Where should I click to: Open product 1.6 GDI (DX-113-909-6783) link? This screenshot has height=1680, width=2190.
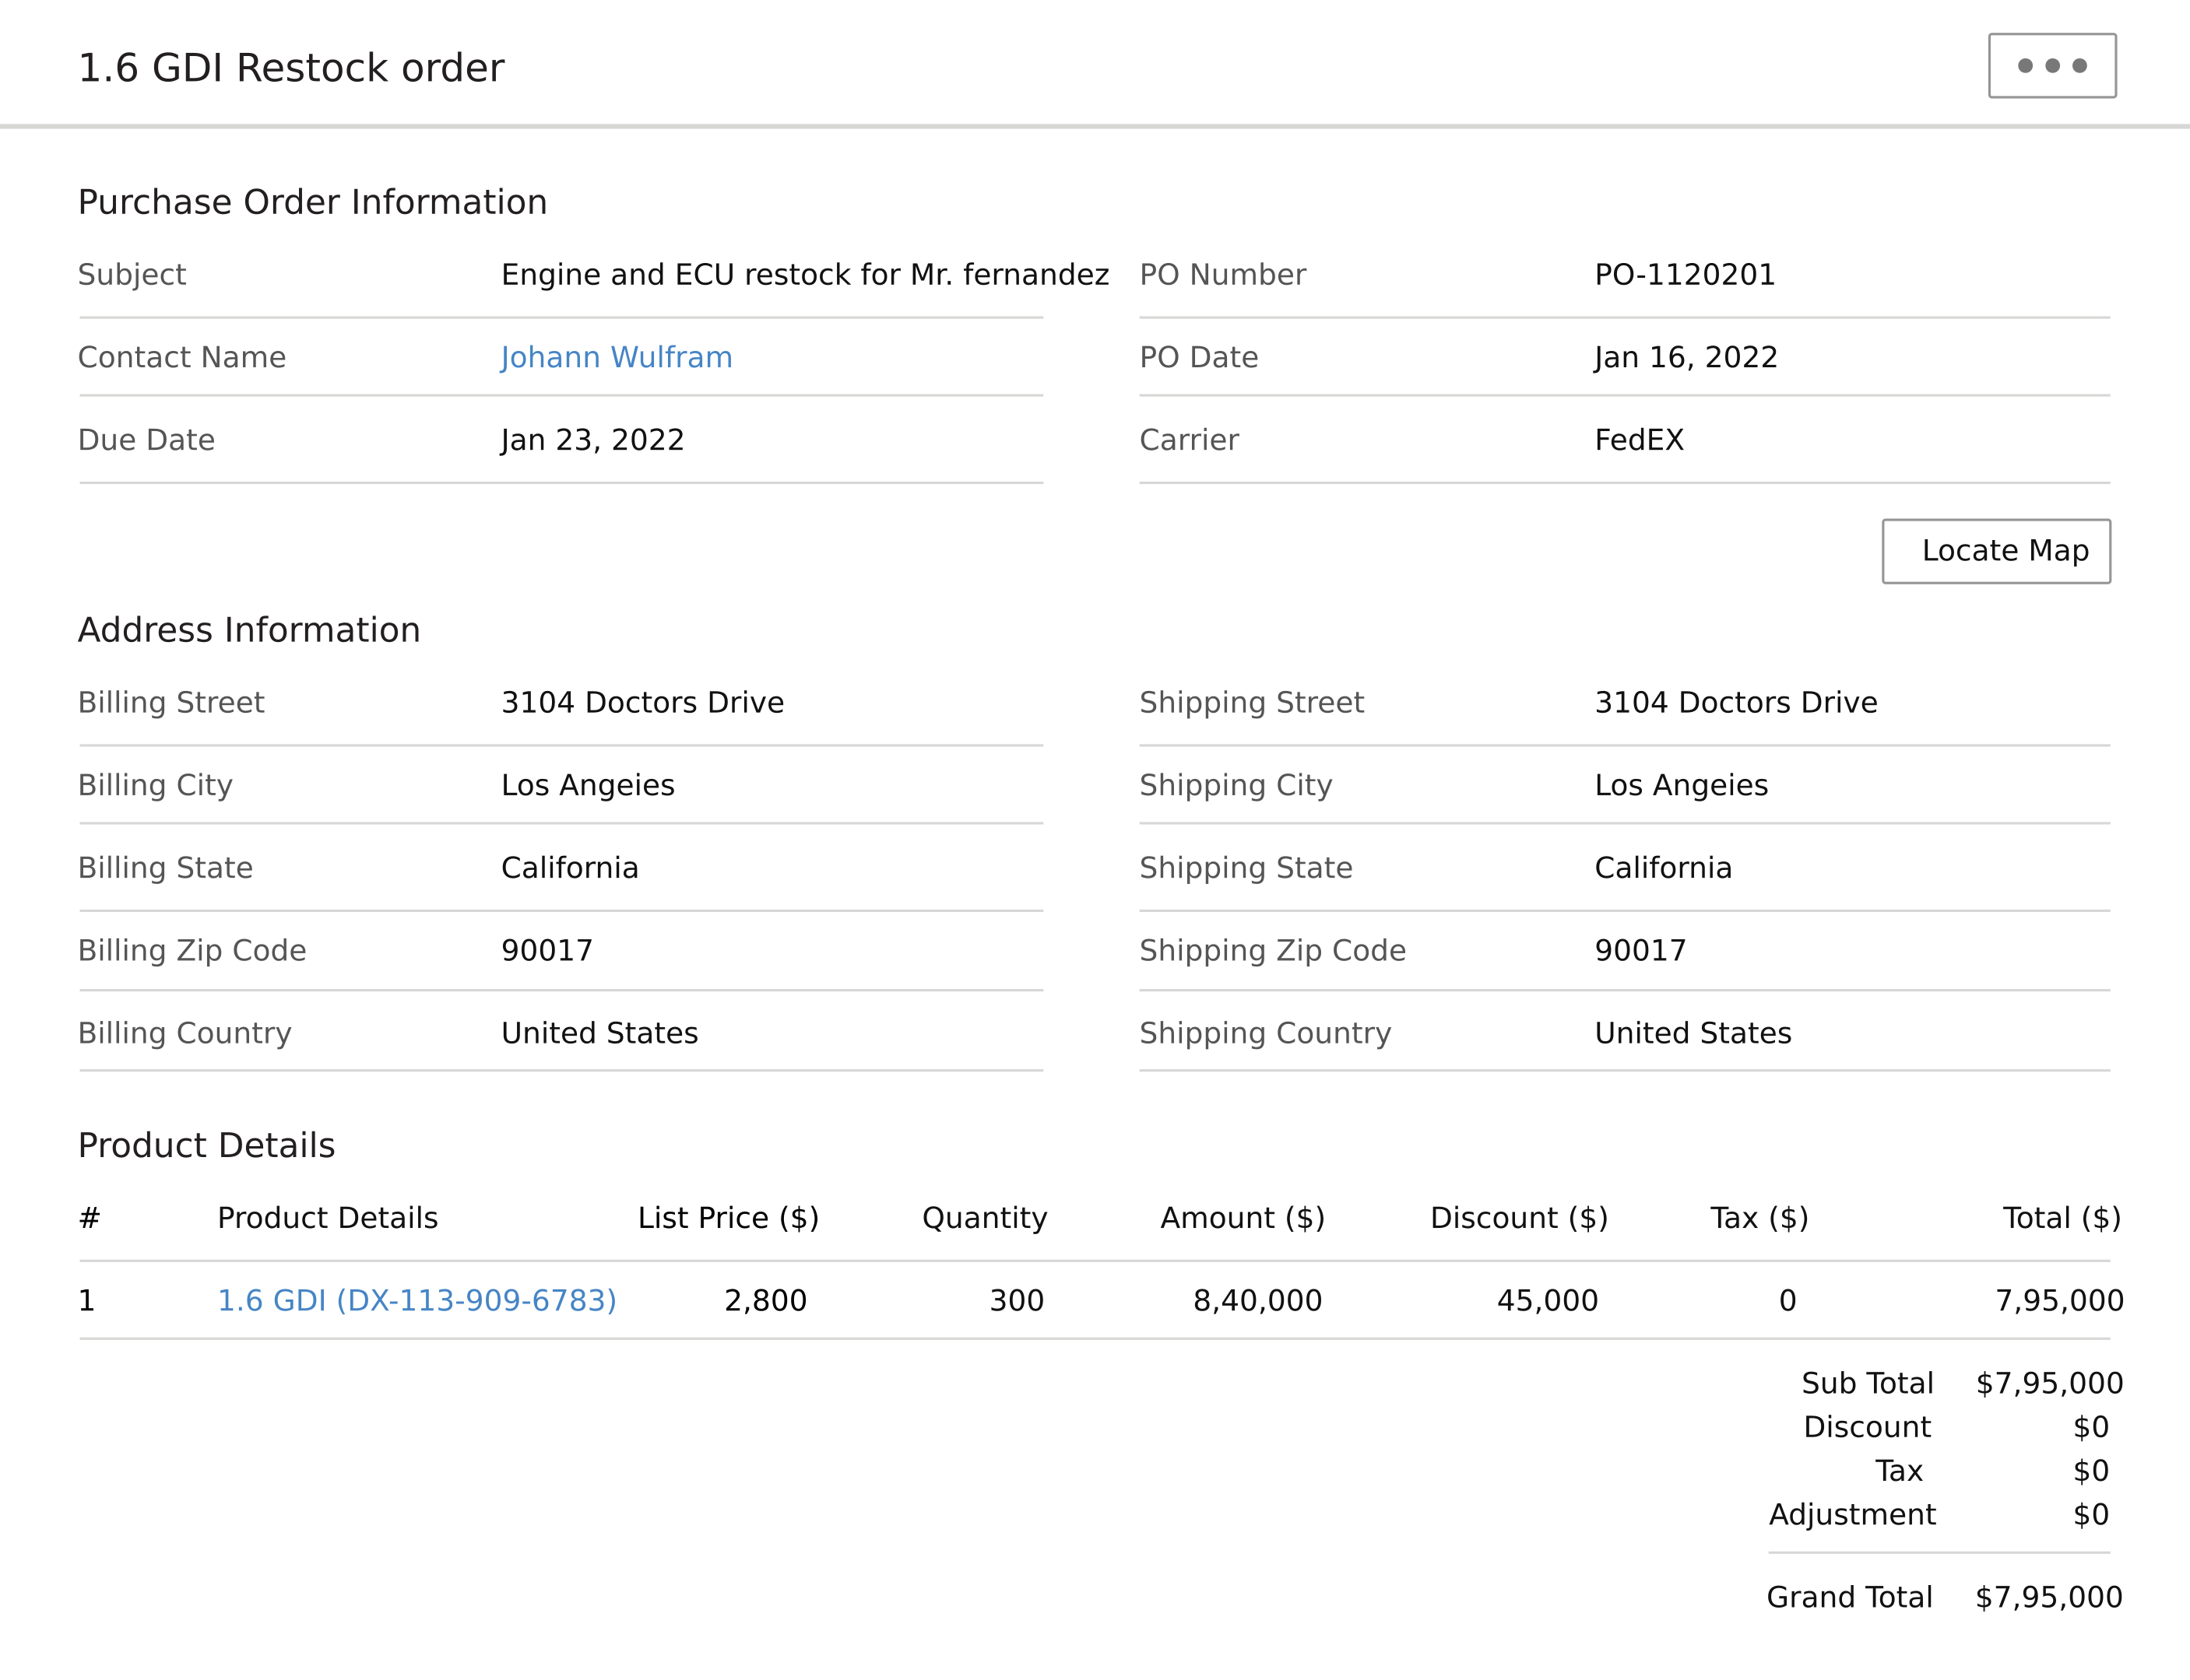coord(417,1300)
